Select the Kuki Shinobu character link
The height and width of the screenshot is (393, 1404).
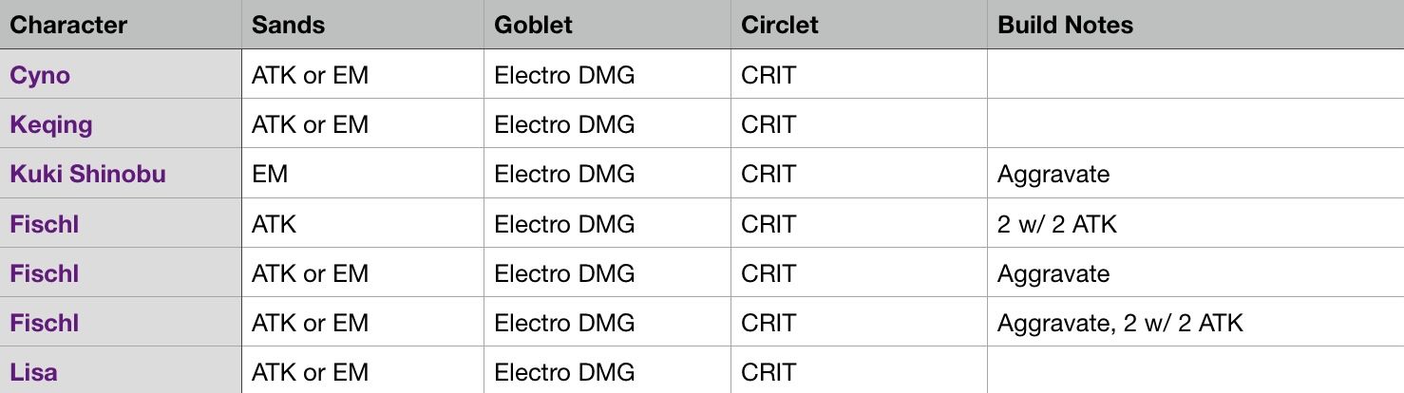87,174
